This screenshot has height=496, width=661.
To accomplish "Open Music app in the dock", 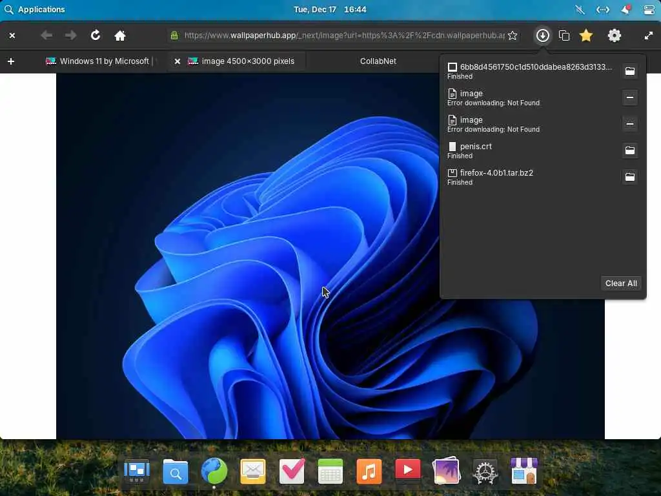I will [369, 471].
